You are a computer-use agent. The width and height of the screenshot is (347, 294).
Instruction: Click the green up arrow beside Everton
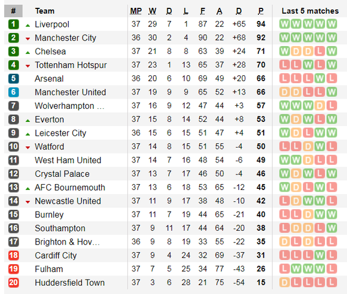tap(28, 121)
